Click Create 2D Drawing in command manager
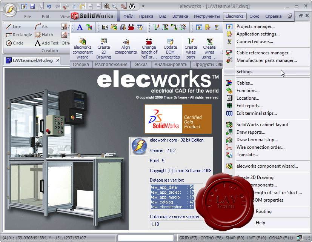The width and height of the screenshot is (312, 242). pos(104,49)
